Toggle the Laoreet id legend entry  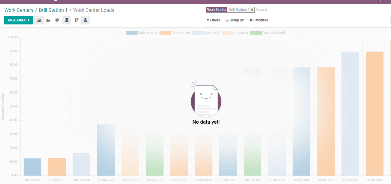click(x=206, y=33)
